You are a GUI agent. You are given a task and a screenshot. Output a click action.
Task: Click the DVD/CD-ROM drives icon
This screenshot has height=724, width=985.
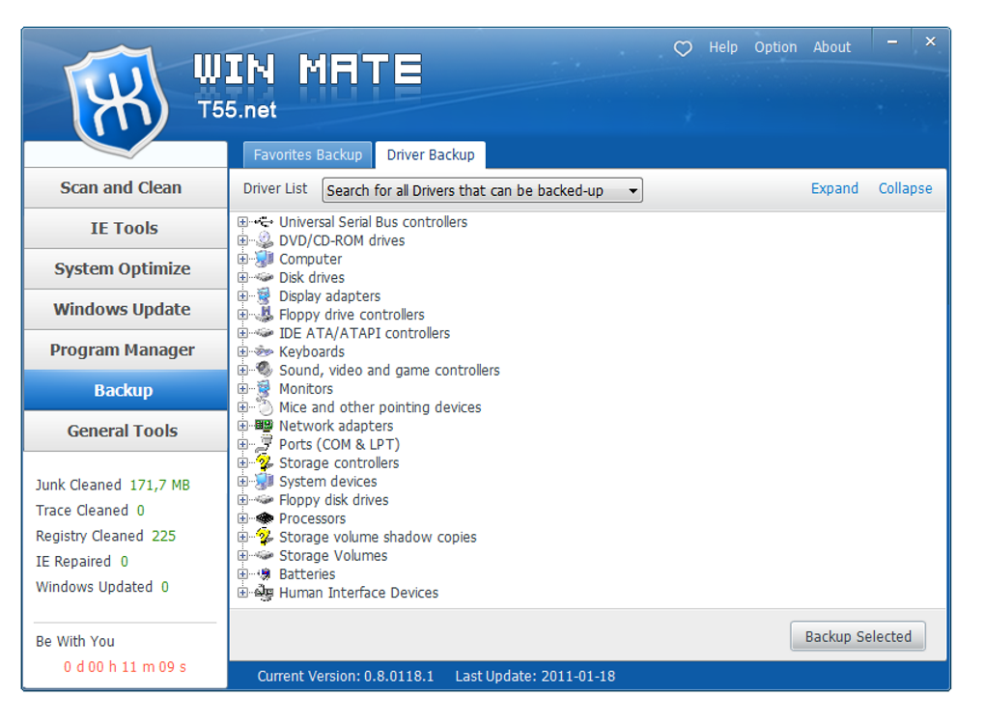264,239
